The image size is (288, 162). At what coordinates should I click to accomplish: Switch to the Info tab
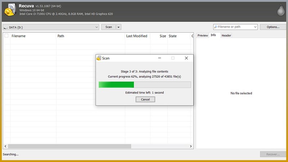(213, 35)
